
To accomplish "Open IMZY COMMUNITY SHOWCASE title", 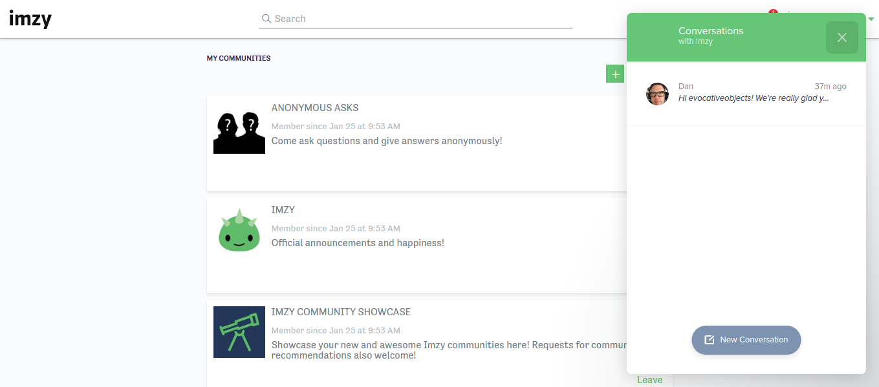I will coord(341,312).
